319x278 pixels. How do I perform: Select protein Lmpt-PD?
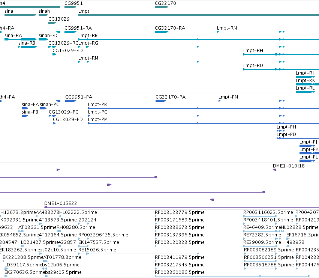tap(286, 135)
